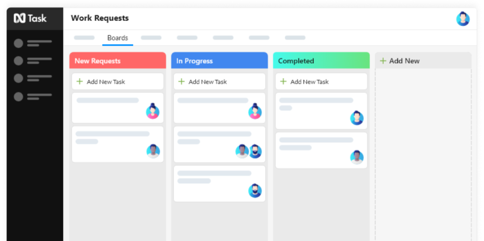This screenshot has width=484, height=241.
Task: Select the red New Requests column header
Action: point(118,60)
